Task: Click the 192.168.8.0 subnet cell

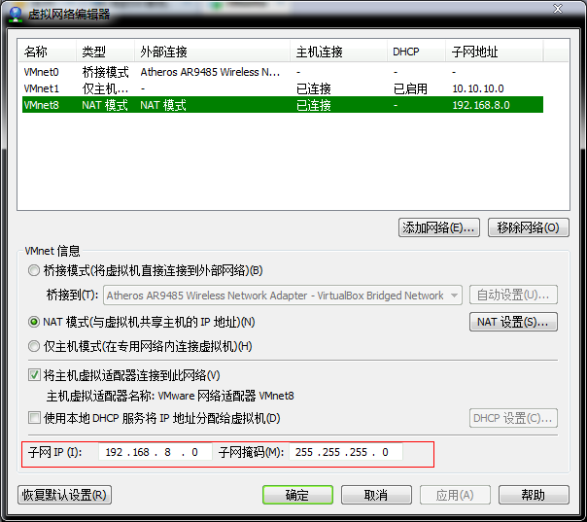Action: tap(481, 105)
